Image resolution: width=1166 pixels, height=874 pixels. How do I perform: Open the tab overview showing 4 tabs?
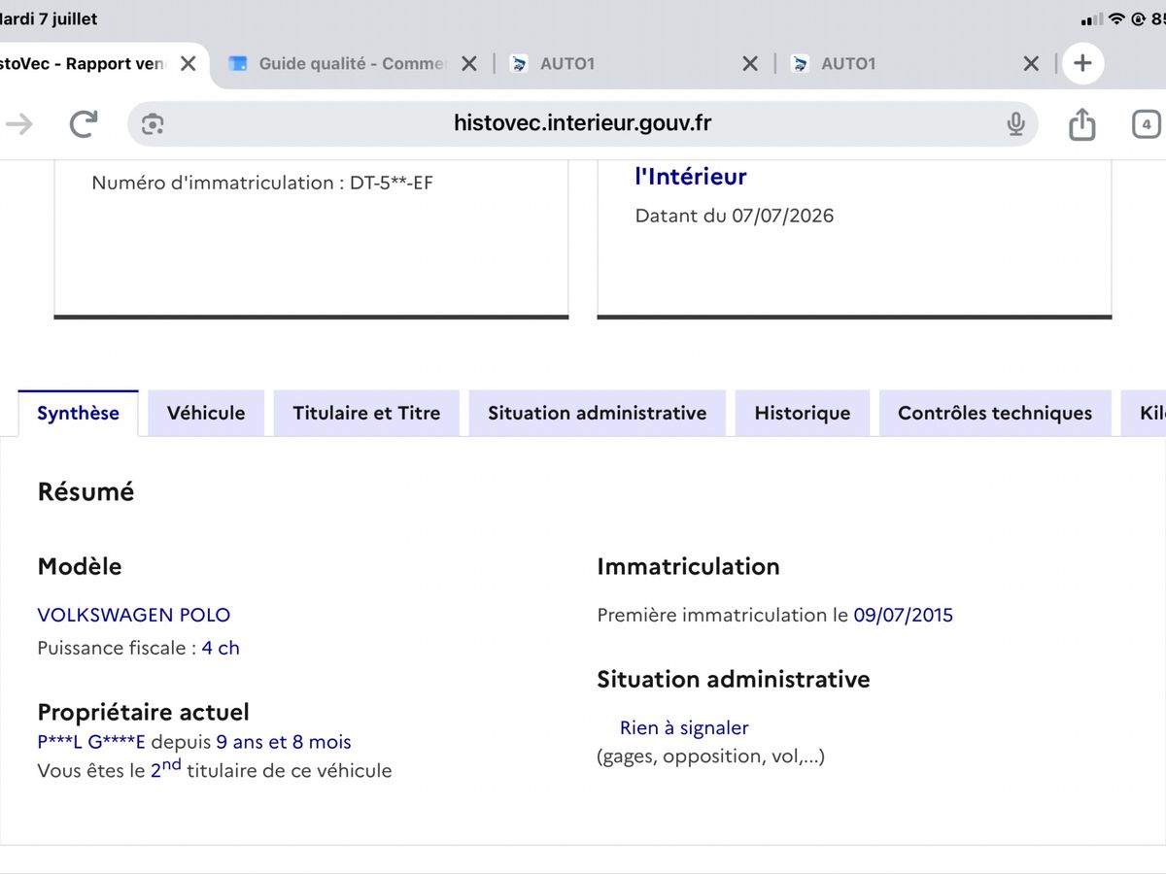(1147, 124)
